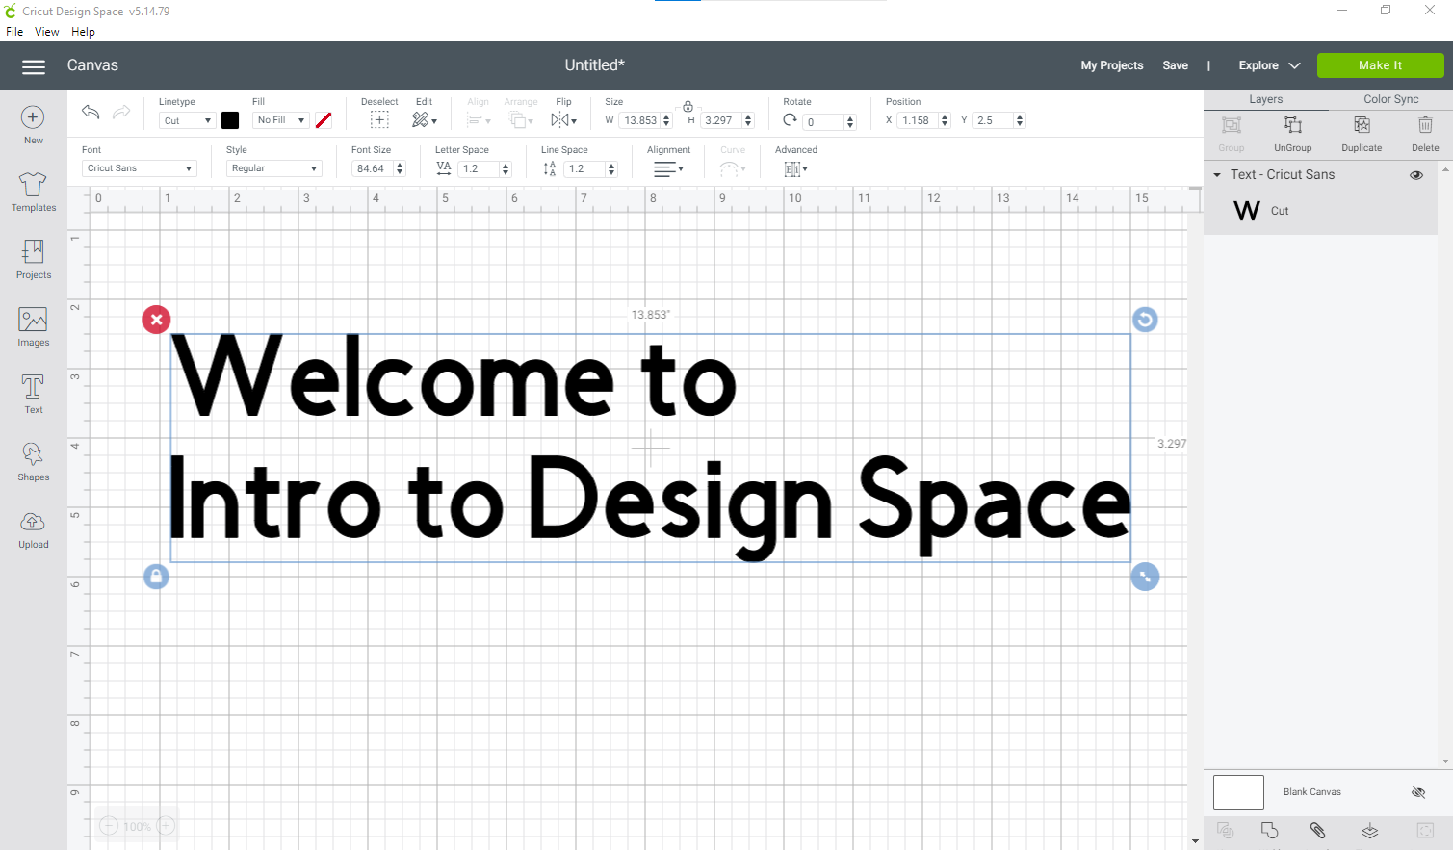Open the Font dropdown showing Cricut Sans
The width and height of the screenshot is (1453, 850).
click(139, 168)
